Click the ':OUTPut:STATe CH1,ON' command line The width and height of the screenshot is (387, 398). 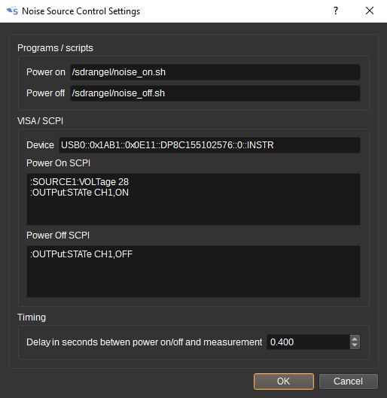click(80, 193)
